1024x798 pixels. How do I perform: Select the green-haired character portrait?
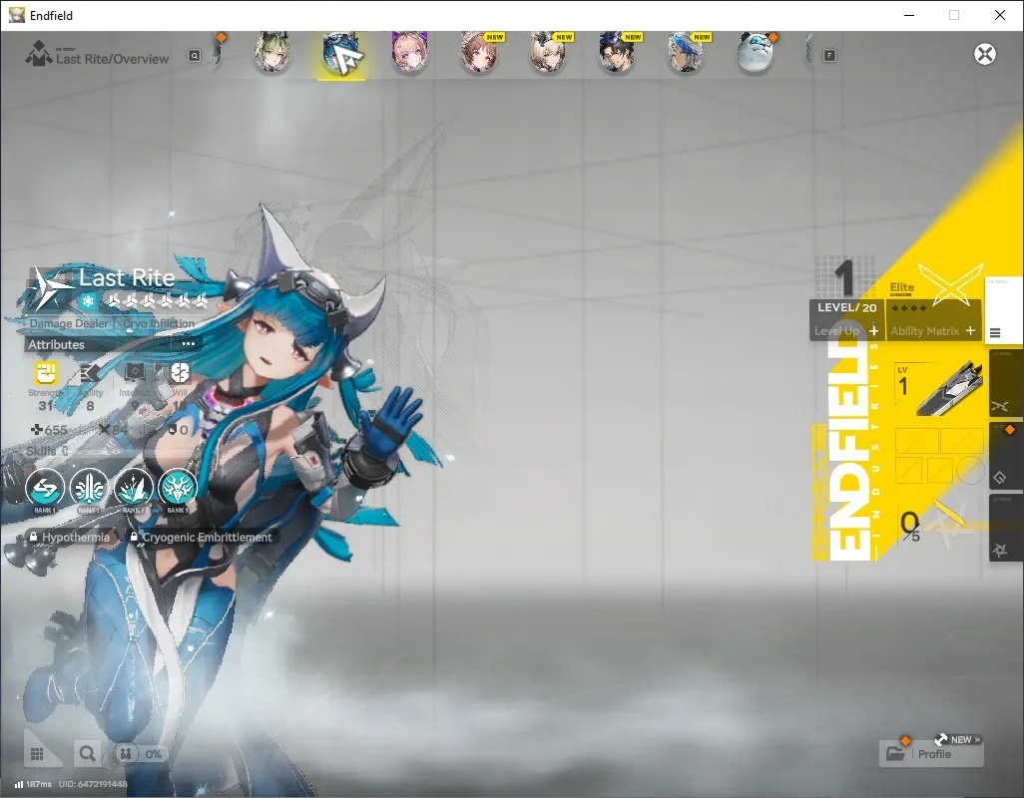[272, 54]
